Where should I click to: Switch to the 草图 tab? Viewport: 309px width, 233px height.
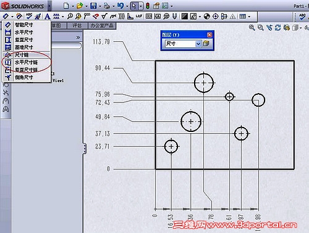[x=59, y=25]
